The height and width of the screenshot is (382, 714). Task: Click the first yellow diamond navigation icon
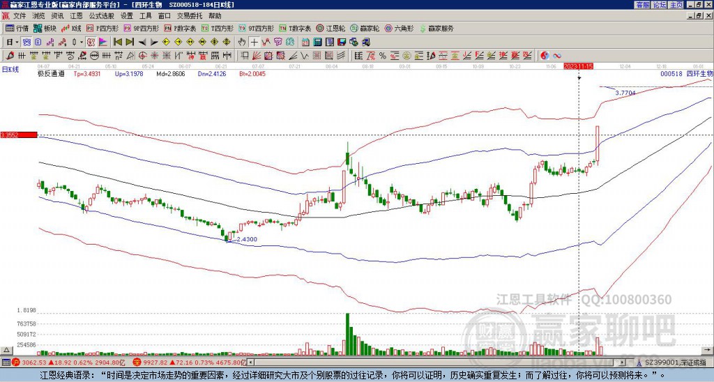pyautogui.click(x=166, y=42)
